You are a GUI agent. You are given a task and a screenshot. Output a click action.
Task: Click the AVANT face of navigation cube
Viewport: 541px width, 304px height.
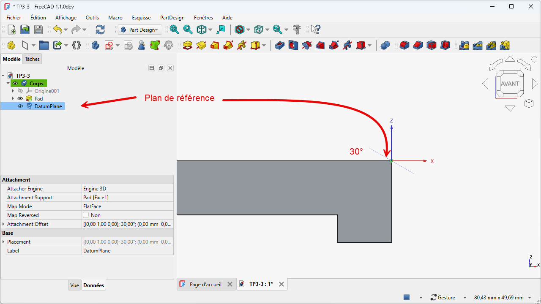(x=510, y=84)
